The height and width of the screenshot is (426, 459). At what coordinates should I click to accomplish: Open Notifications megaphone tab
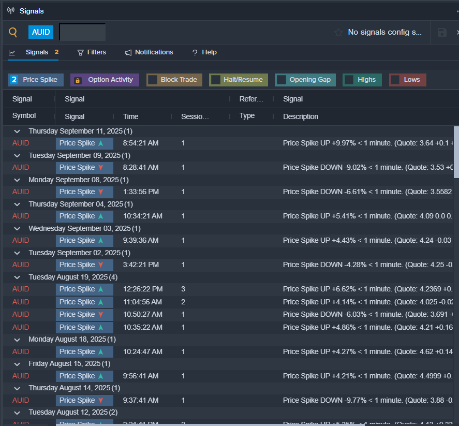(149, 52)
